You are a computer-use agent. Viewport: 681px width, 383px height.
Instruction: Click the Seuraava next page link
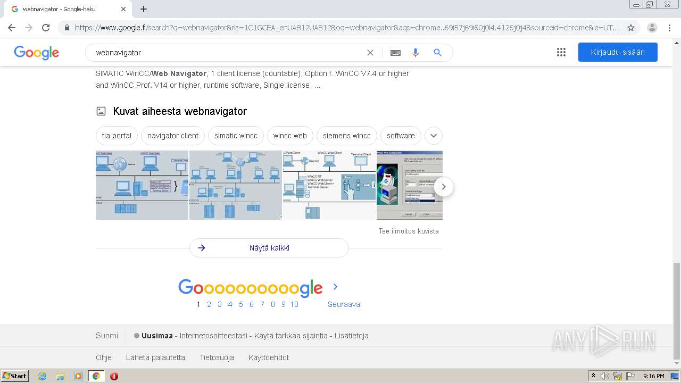(344, 304)
